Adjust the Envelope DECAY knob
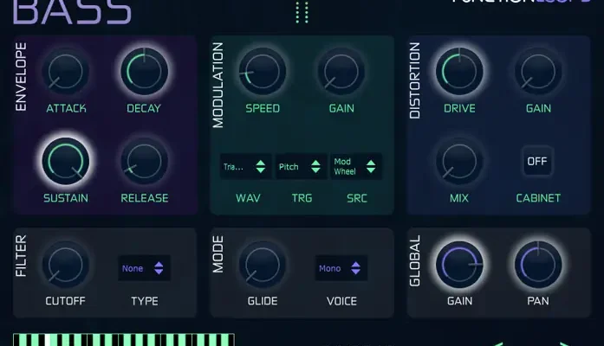This screenshot has width=604, height=346. (145, 72)
